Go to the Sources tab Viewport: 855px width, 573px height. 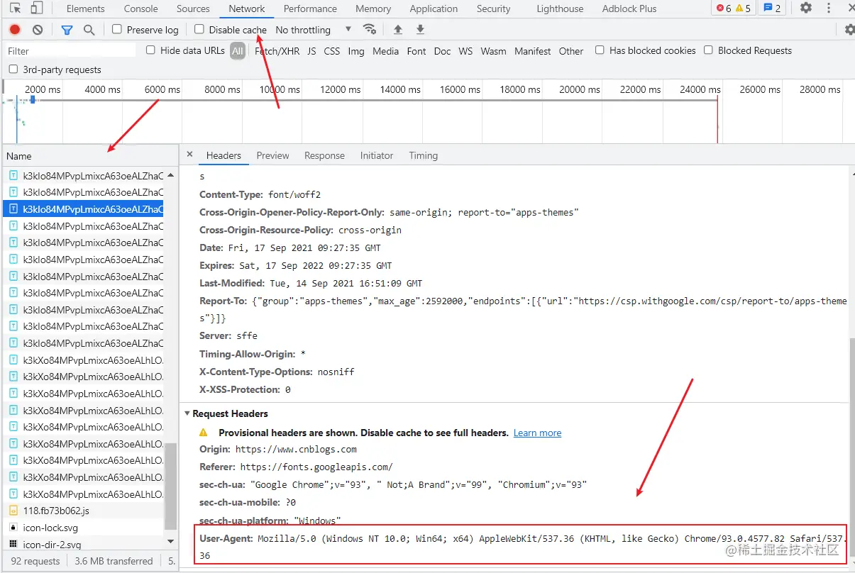click(x=193, y=9)
